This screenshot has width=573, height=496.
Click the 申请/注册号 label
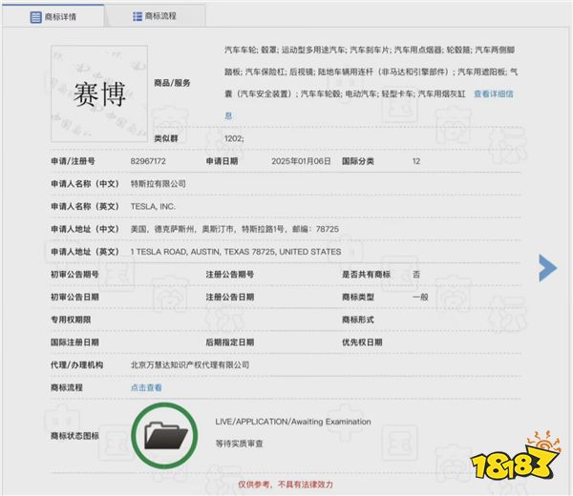point(73,161)
